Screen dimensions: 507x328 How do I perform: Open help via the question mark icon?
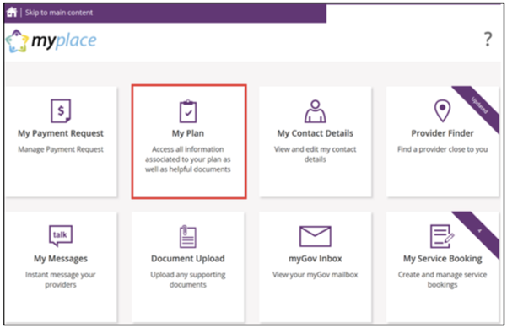click(x=488, y=40)
